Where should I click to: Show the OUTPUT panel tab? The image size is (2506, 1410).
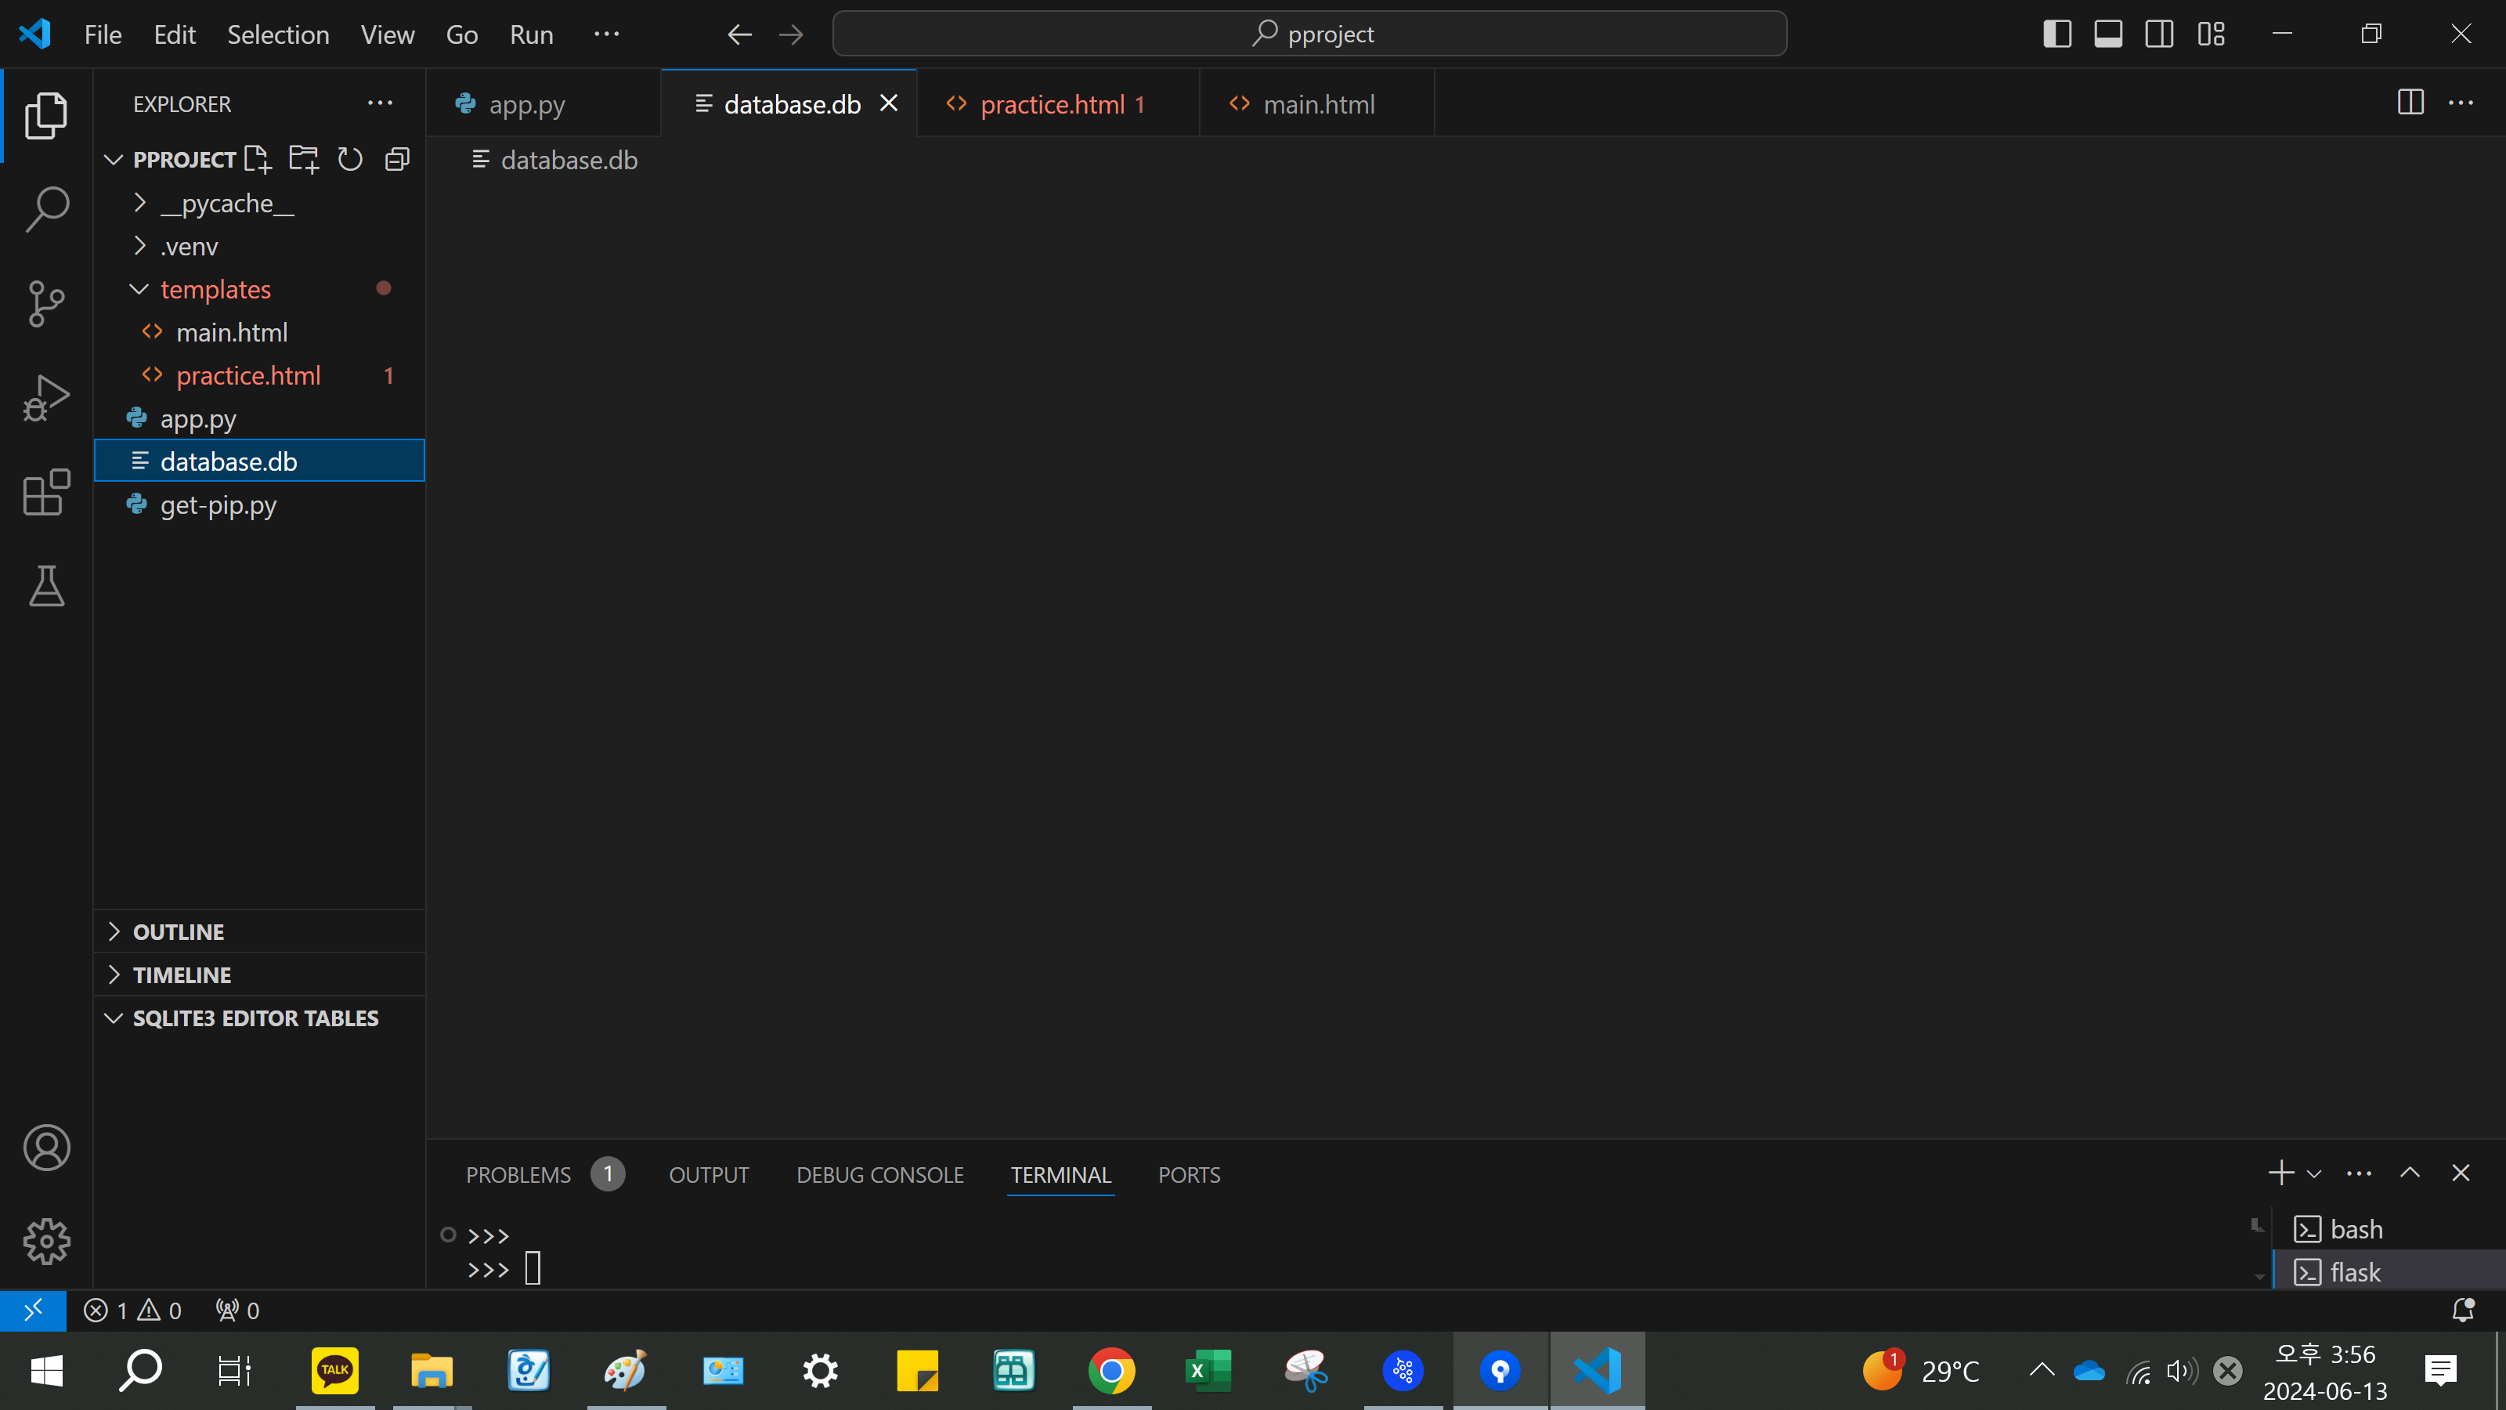pyautogui.click(x=708, y=1174)
